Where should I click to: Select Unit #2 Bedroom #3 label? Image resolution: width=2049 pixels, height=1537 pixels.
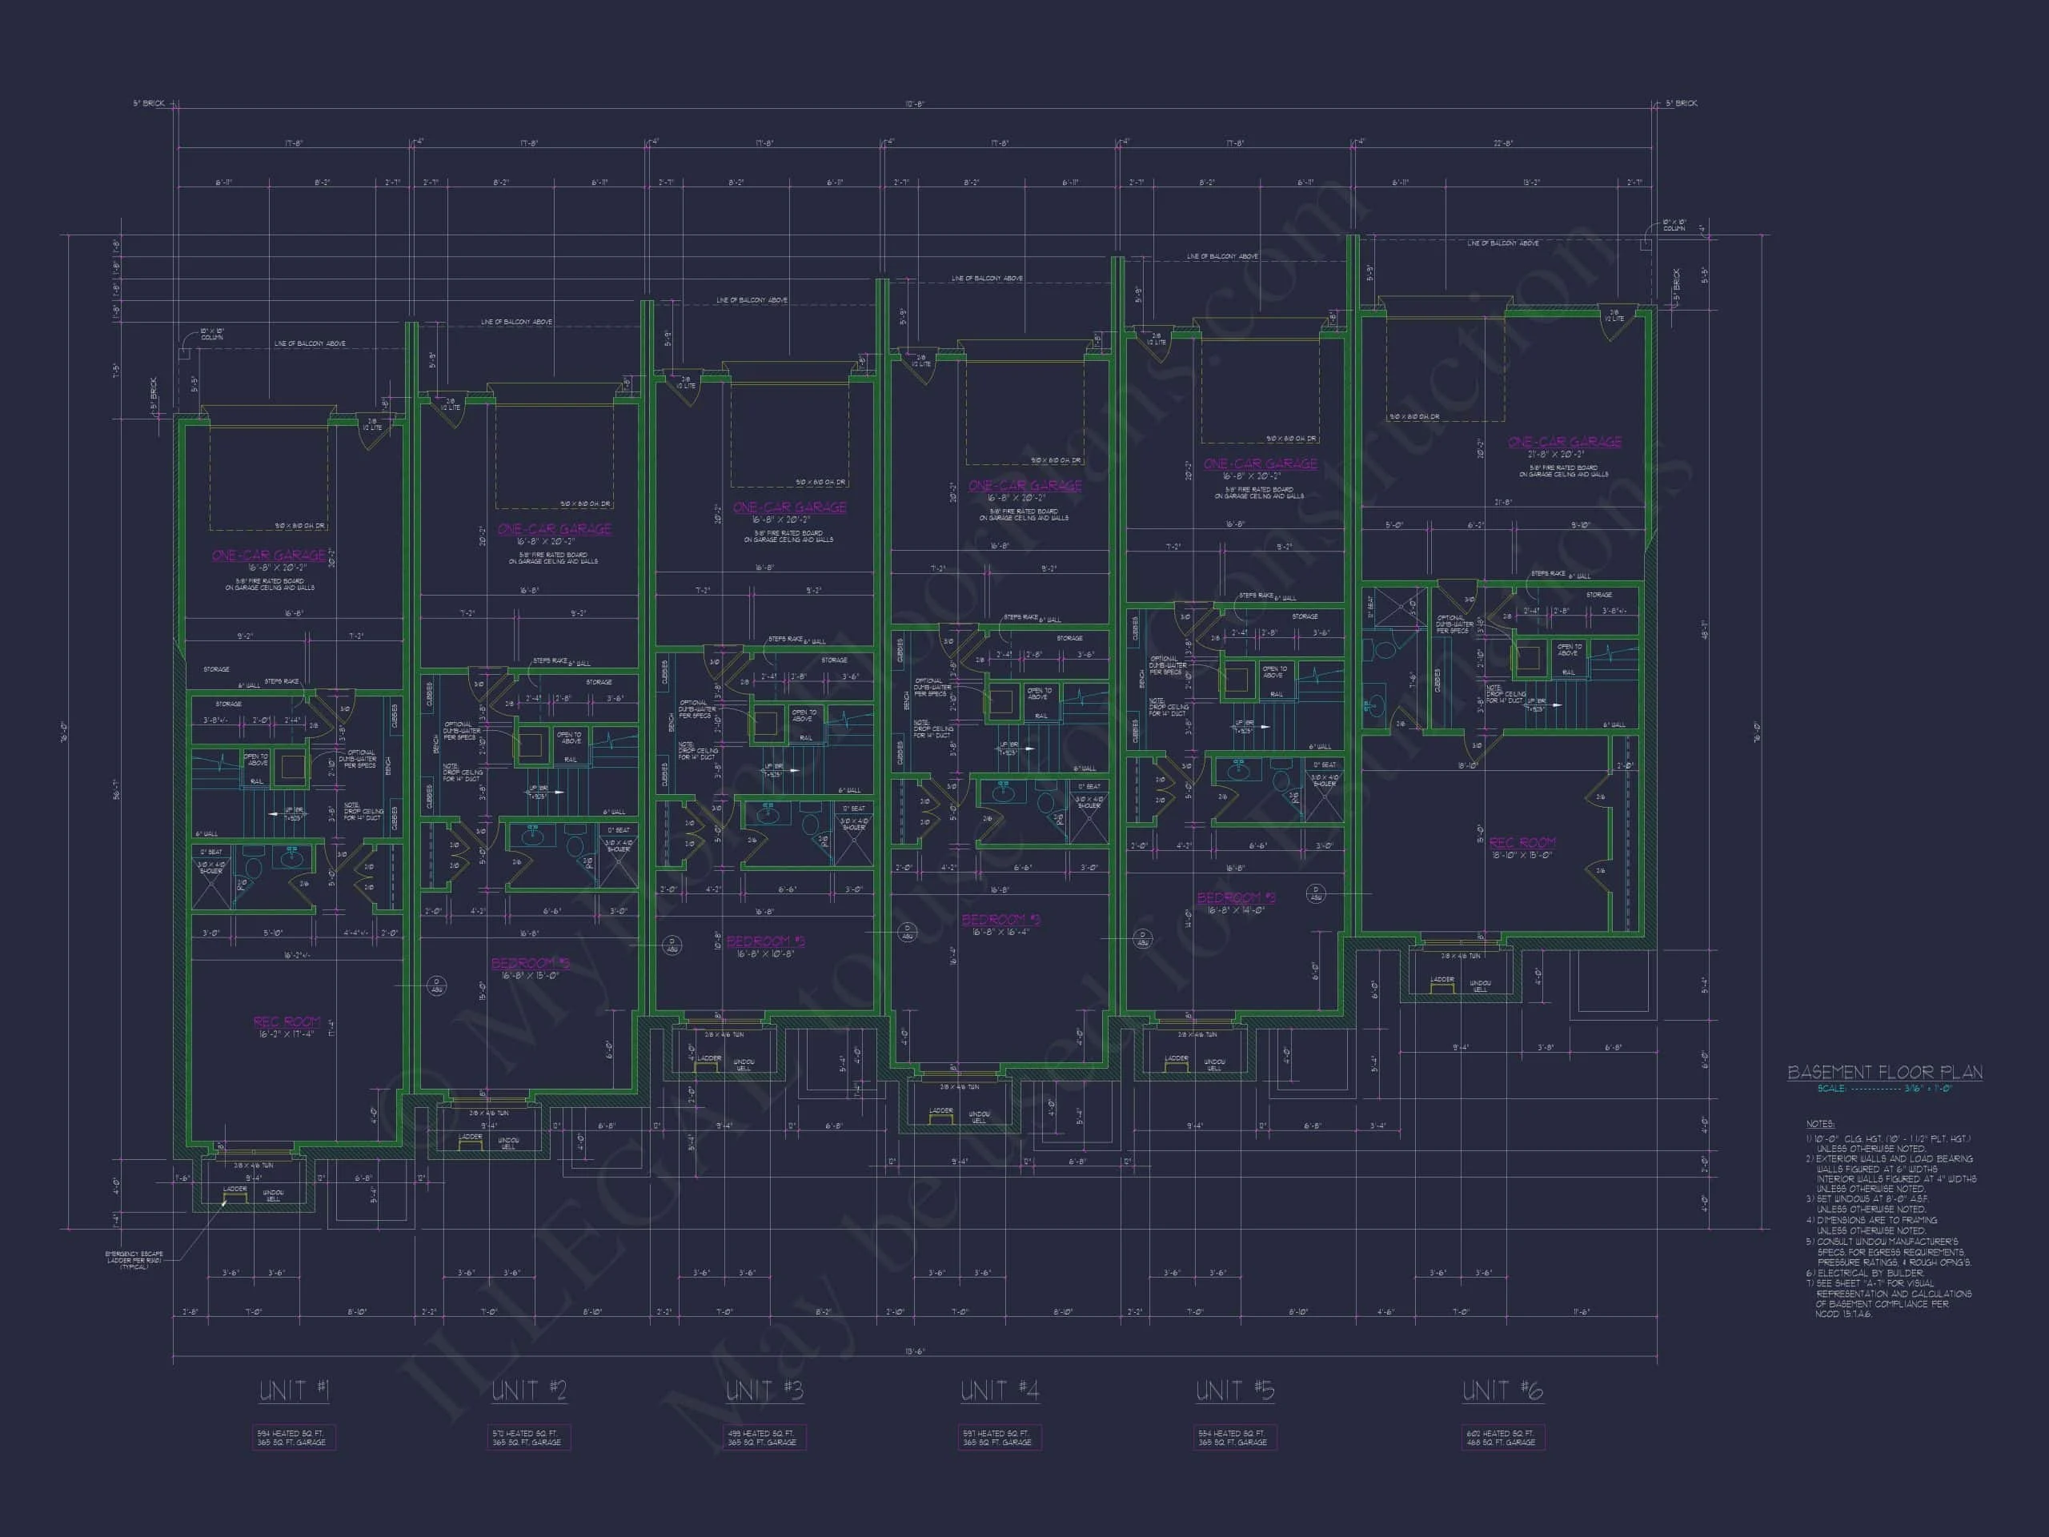(x=530, y=964)
